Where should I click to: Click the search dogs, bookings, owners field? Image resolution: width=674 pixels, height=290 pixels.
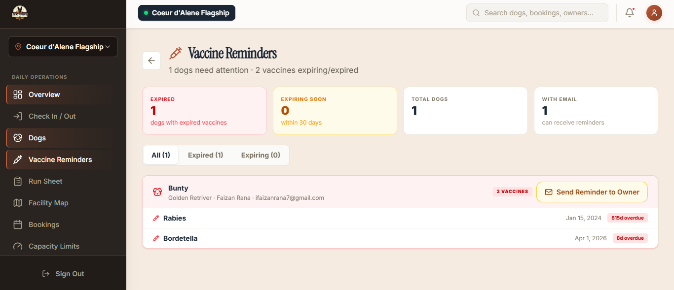[538, 13]
